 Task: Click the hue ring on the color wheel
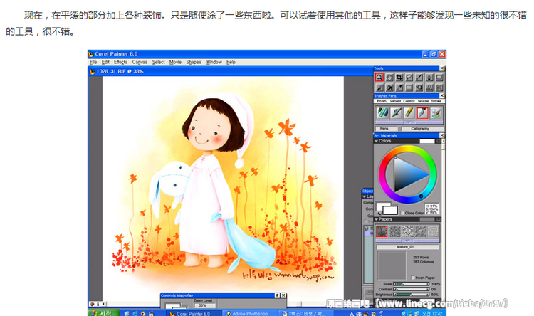point(408,148)
